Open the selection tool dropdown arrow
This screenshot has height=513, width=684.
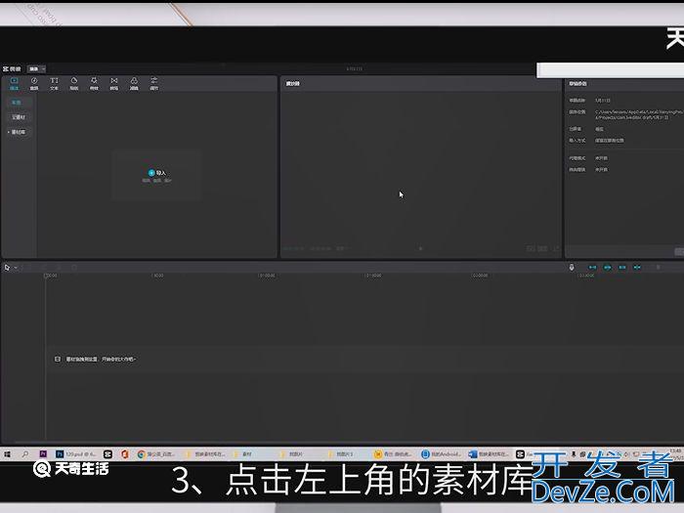(x=16, y=268)
